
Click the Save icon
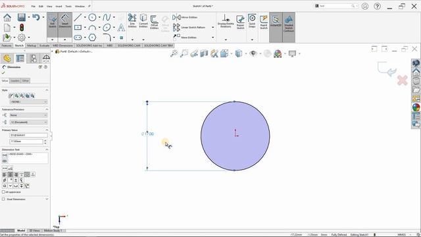[22, 18]
